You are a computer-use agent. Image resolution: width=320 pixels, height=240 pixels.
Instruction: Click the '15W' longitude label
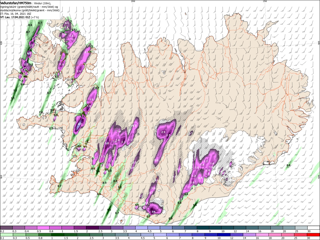coord(265,1)
